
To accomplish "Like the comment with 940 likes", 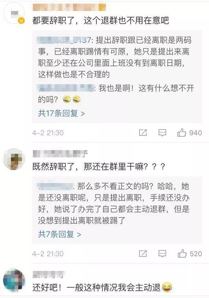I will 182,133.
